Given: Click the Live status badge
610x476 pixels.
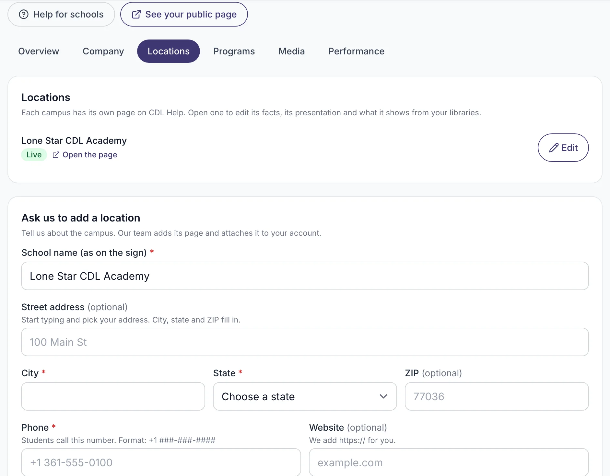Looking at the screenshot, I should click(34, 155).
